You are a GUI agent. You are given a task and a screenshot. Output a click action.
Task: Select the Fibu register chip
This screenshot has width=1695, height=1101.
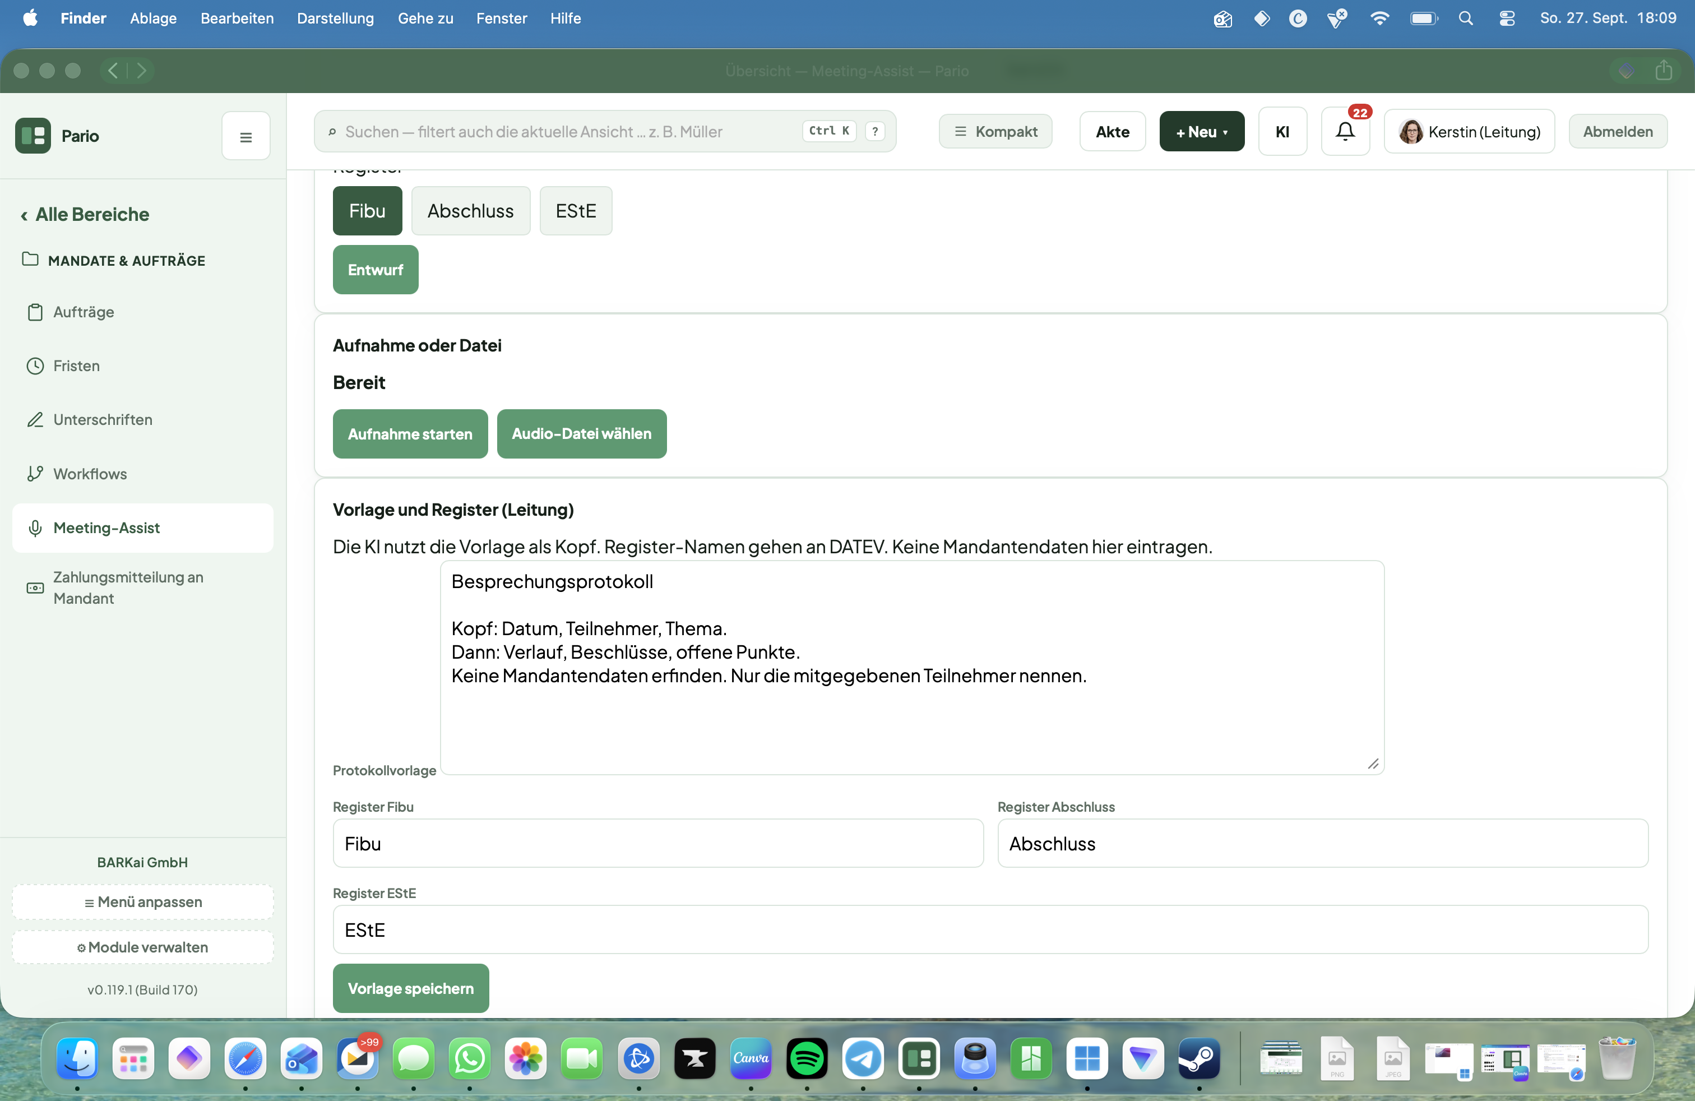point(368,211)
